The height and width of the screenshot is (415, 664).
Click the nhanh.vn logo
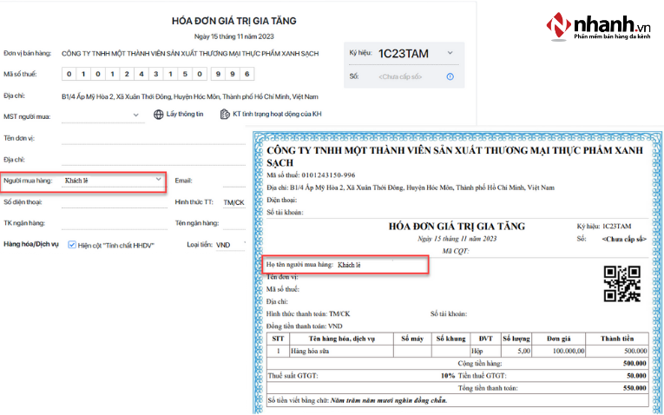coord(601,31)
